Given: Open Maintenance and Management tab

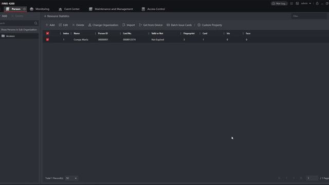Looking at the screenshot, I should tap(111, 9).
